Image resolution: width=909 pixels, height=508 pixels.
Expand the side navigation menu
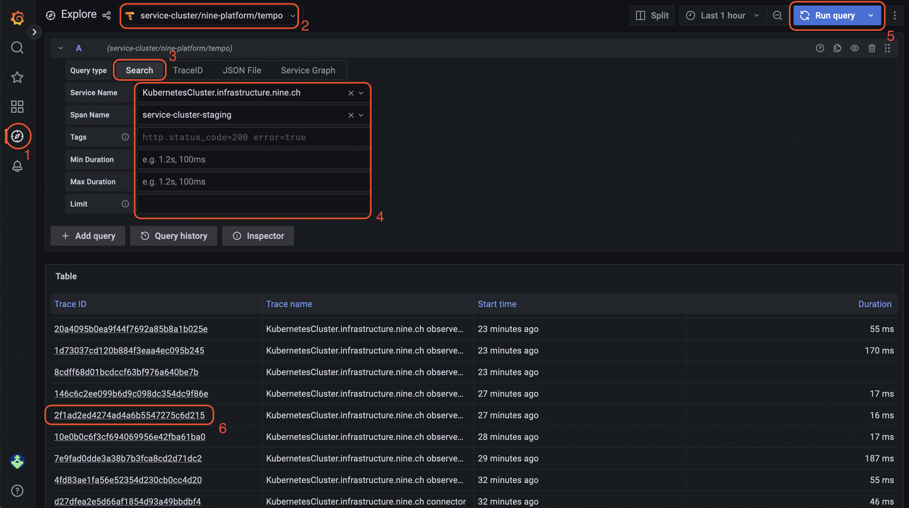[x=34, y=32]
